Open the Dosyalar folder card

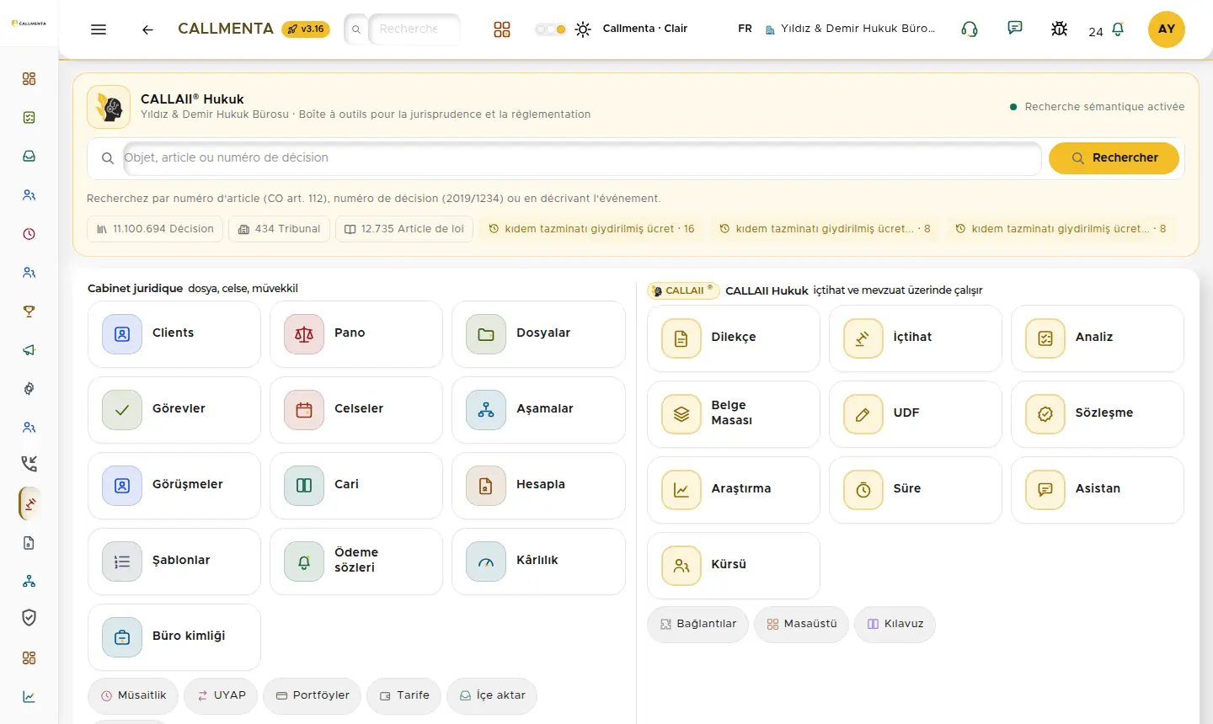(538, 334)
